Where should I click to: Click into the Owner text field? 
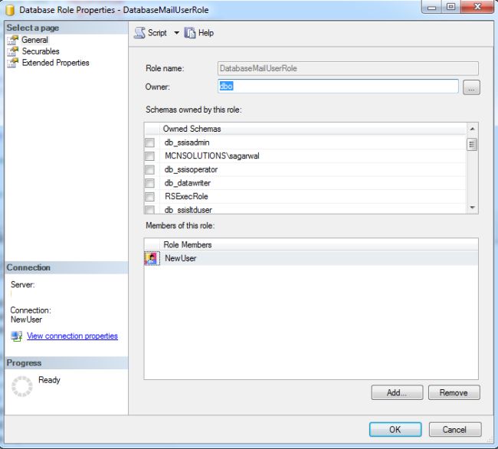point(338,87)
